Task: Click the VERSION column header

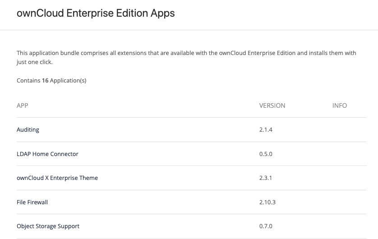Action: click(272, 106)
